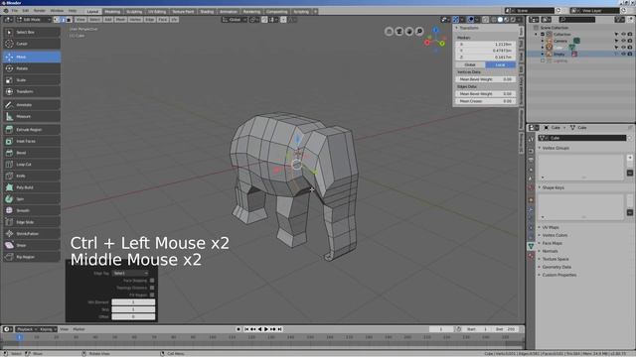Activate the Shear tool
Viewport: 636px width, 357px height.
(x=32, y=245)
